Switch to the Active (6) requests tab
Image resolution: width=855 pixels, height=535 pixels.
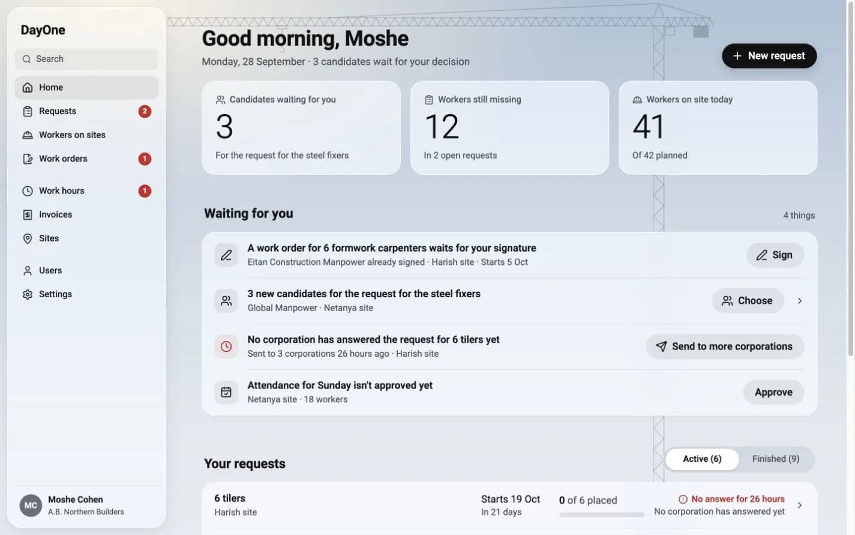pyautogui.click(x=702, y=459)
